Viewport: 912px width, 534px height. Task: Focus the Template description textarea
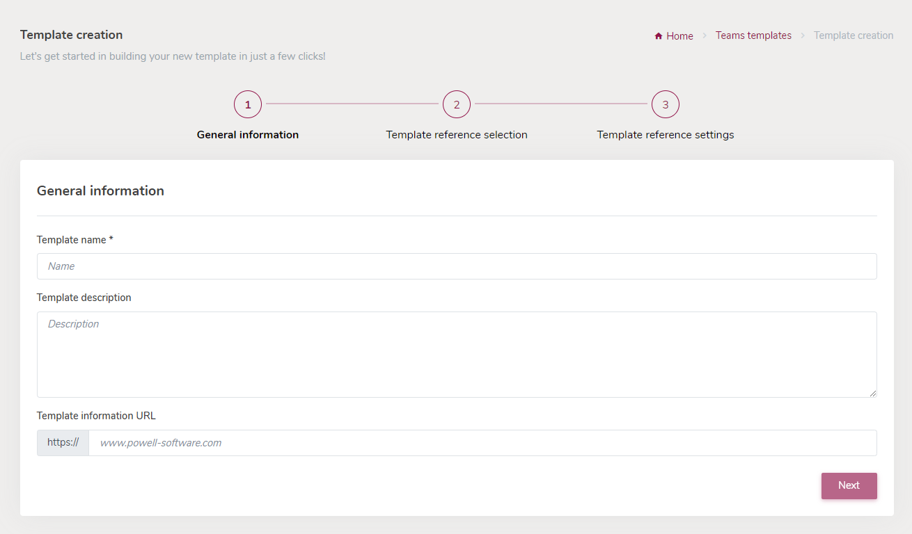pos(457,355)
